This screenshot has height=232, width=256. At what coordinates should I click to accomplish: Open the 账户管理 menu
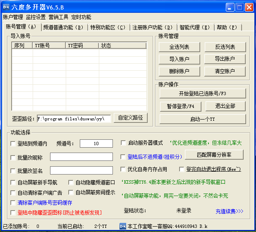(x=13, y=17)
